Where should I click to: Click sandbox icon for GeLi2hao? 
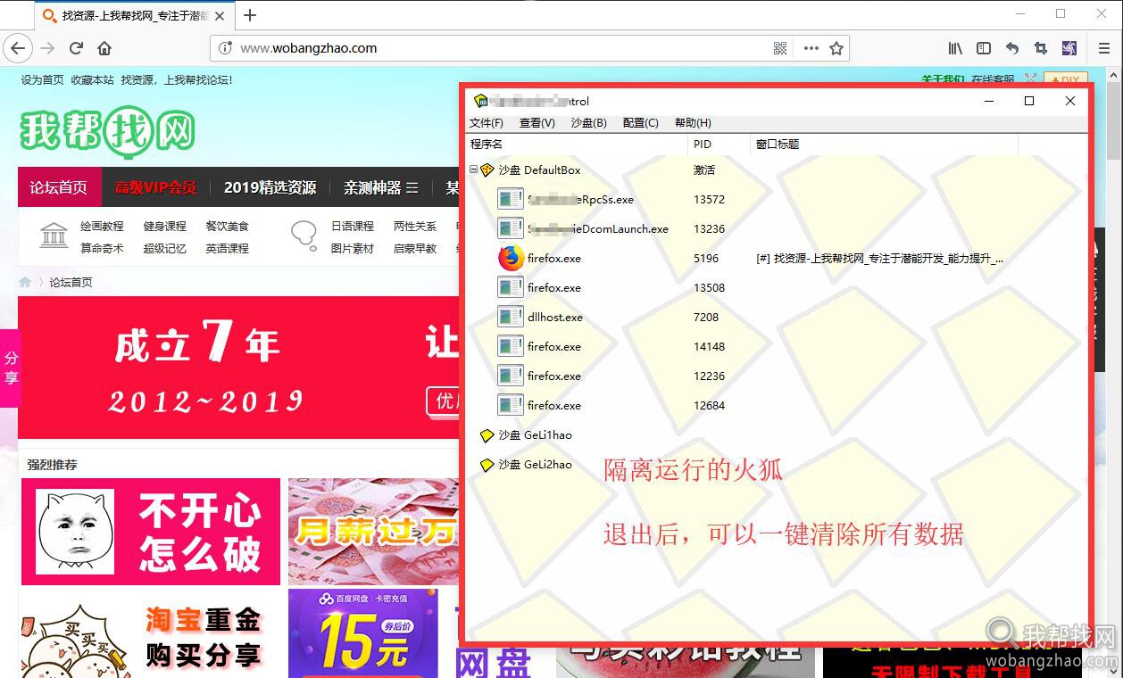[487, 465]
